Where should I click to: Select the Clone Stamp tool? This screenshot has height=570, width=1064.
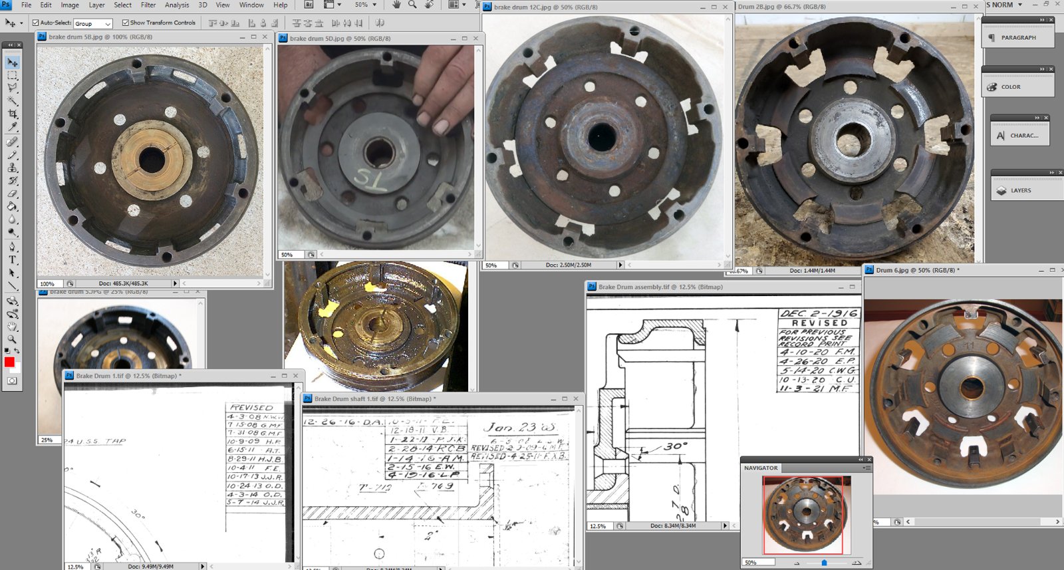tap(12, 168)
